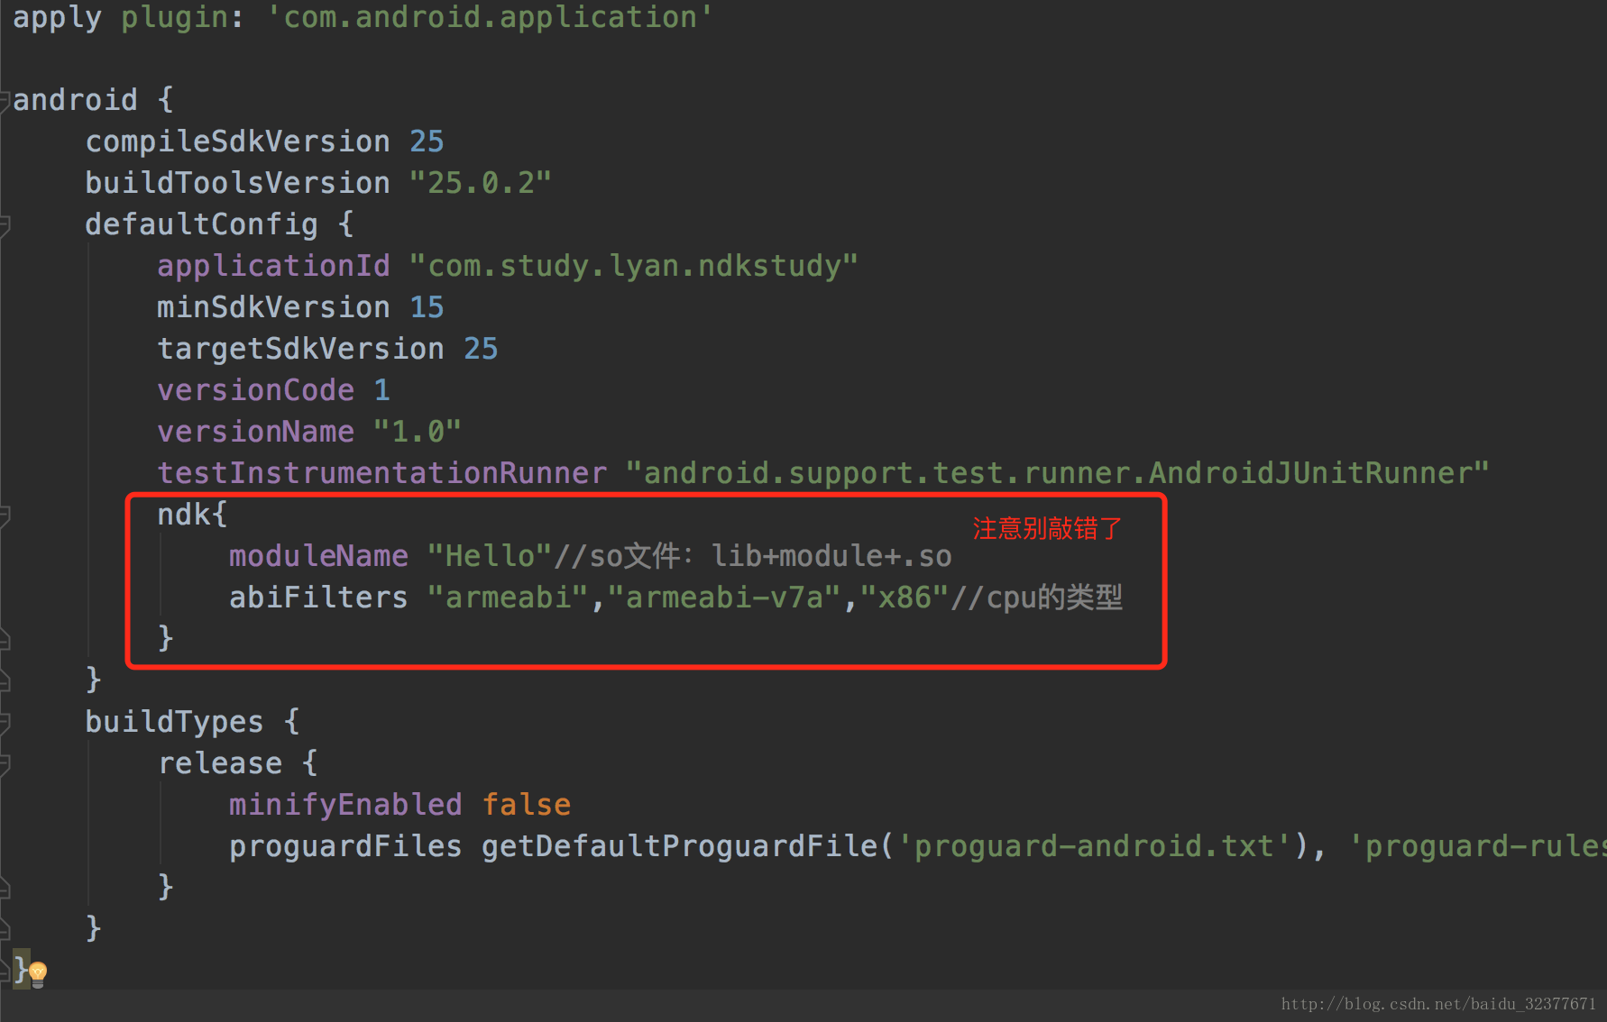Click the word 'apply' on first line
This screenshot has height=1022, width=1607.
(x=57, y=18)
